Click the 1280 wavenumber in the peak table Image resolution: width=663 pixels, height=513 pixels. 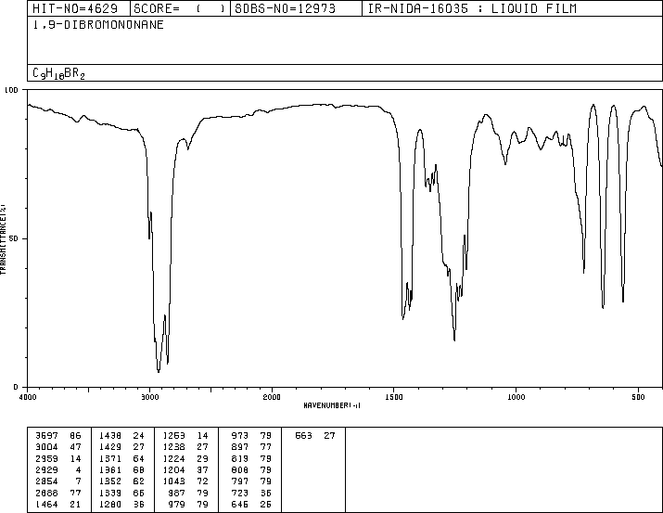[x=110, y=504]
